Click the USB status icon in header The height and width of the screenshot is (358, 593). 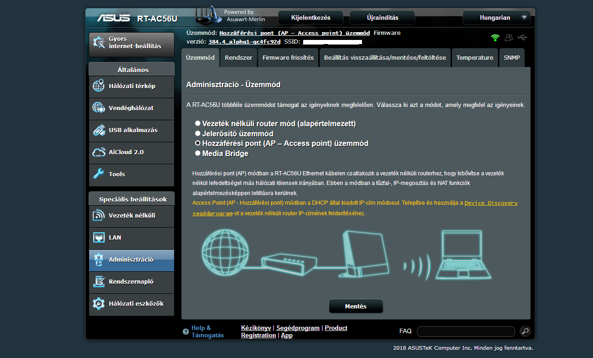pyautogui.click(x=522, y=37)
